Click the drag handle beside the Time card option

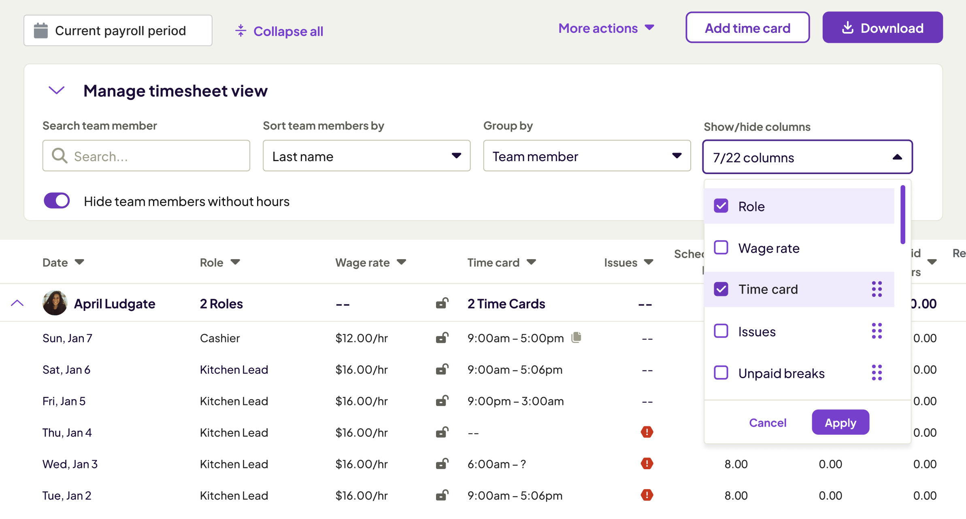click(x=877, y=289)
